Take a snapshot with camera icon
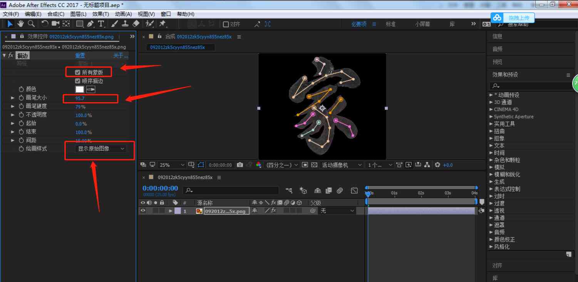This screenshot has height=282, width=578. point(240,165)
